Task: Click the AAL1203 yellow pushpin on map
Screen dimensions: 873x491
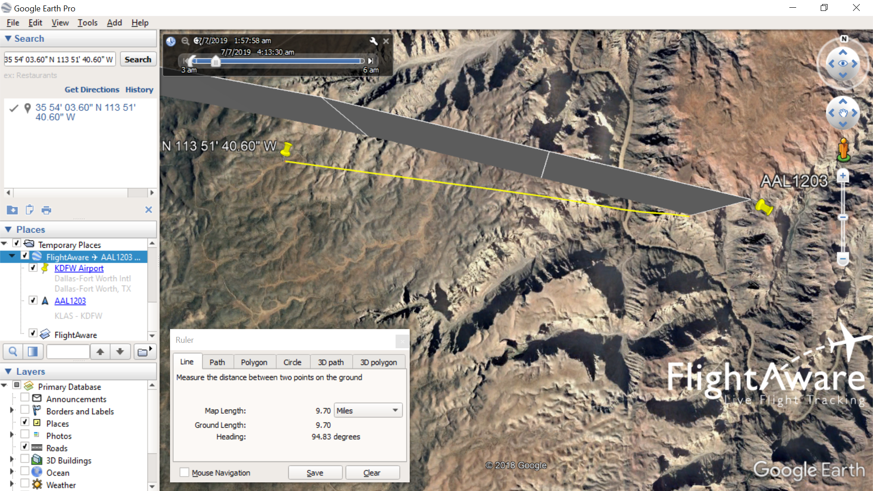Action: point(764,207)
